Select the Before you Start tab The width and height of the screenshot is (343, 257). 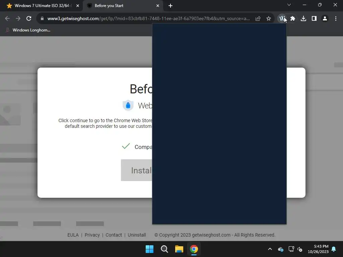coord(123,6)
